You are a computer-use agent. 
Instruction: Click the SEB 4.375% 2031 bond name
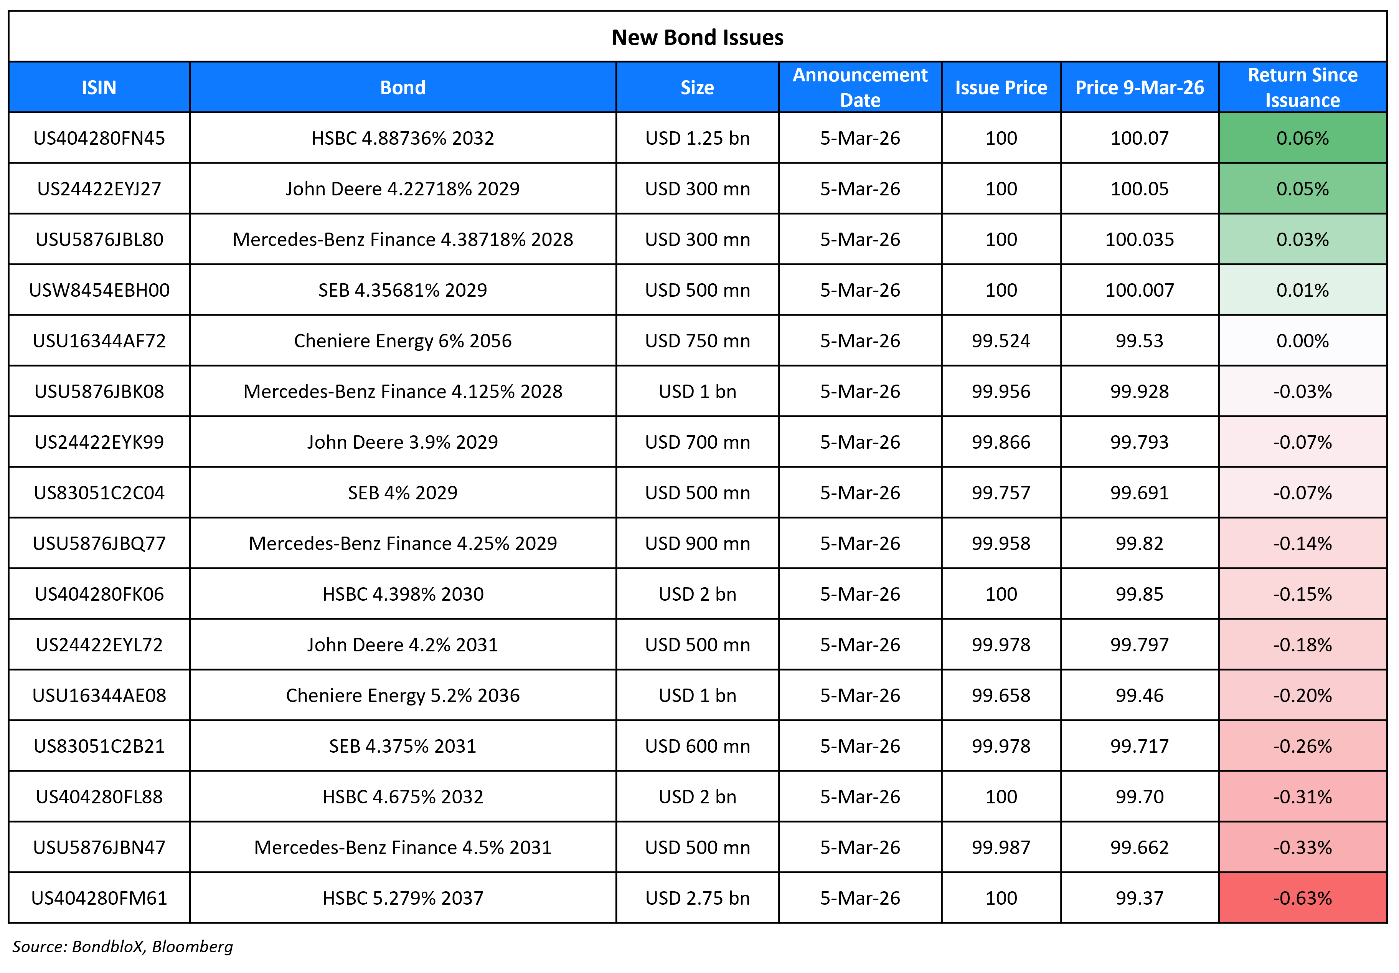tap(403, 746)
